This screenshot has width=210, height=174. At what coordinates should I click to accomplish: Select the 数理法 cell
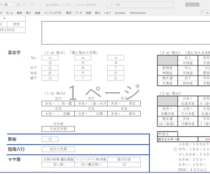coord(167,134)
